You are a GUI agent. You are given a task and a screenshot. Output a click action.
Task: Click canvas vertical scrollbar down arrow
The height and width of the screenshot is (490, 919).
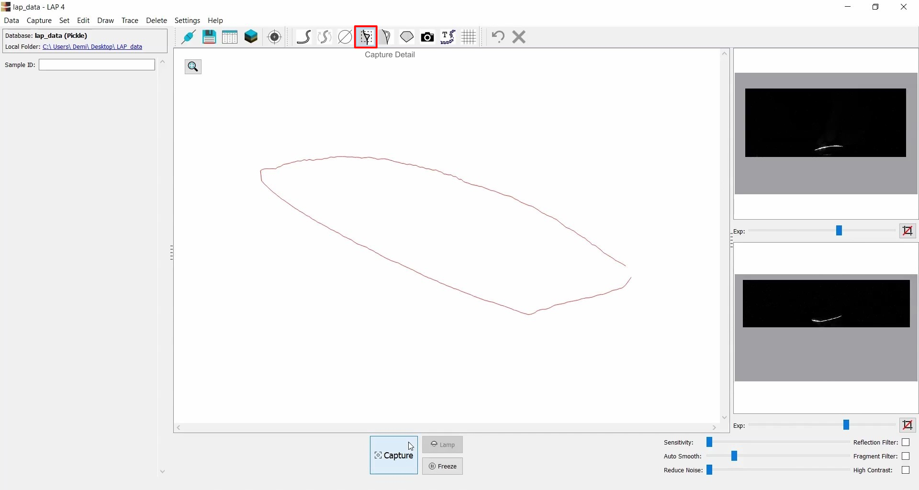pyautogui.click(x=725, y=419)
